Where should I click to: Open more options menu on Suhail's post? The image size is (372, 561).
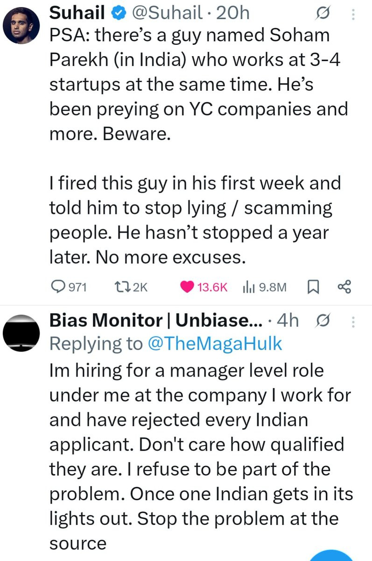[x=353, y=15]
